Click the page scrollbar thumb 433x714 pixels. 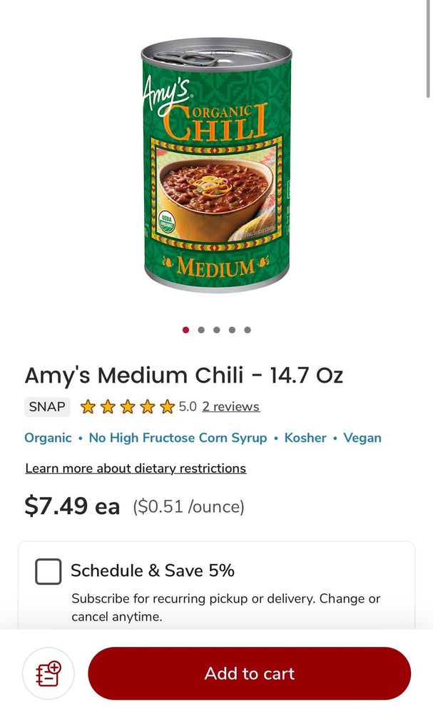pos(428,49)
